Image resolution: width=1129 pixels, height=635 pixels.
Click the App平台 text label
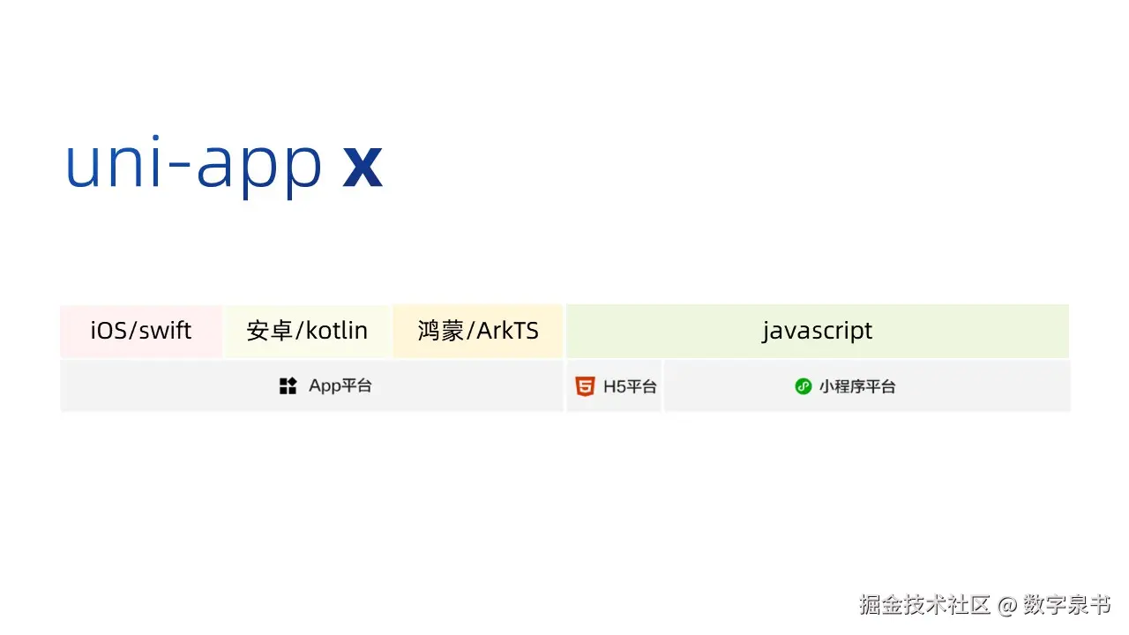(340, 386)
